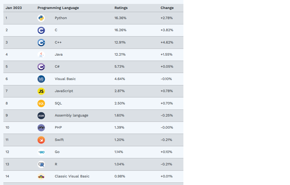Select the C++ logo icon
290x185 pixels.
tap(41, 42)
